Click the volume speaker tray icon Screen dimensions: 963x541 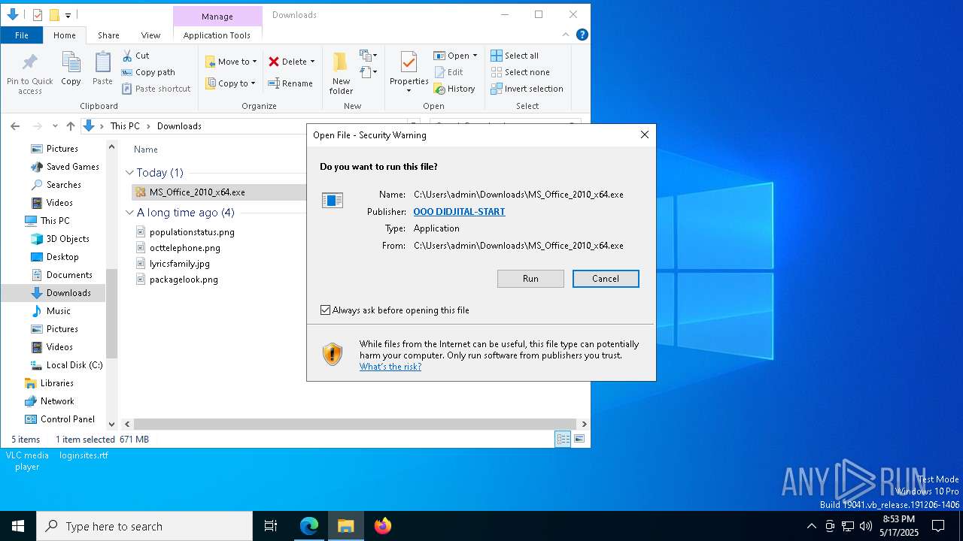[866, 526]
